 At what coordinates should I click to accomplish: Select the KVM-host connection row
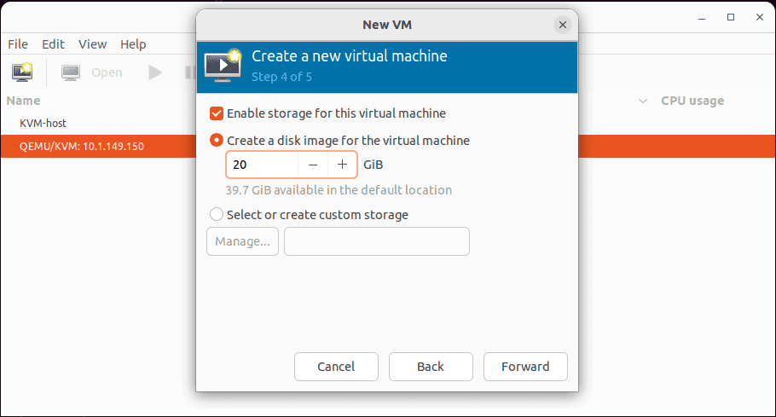coord(98,123)
